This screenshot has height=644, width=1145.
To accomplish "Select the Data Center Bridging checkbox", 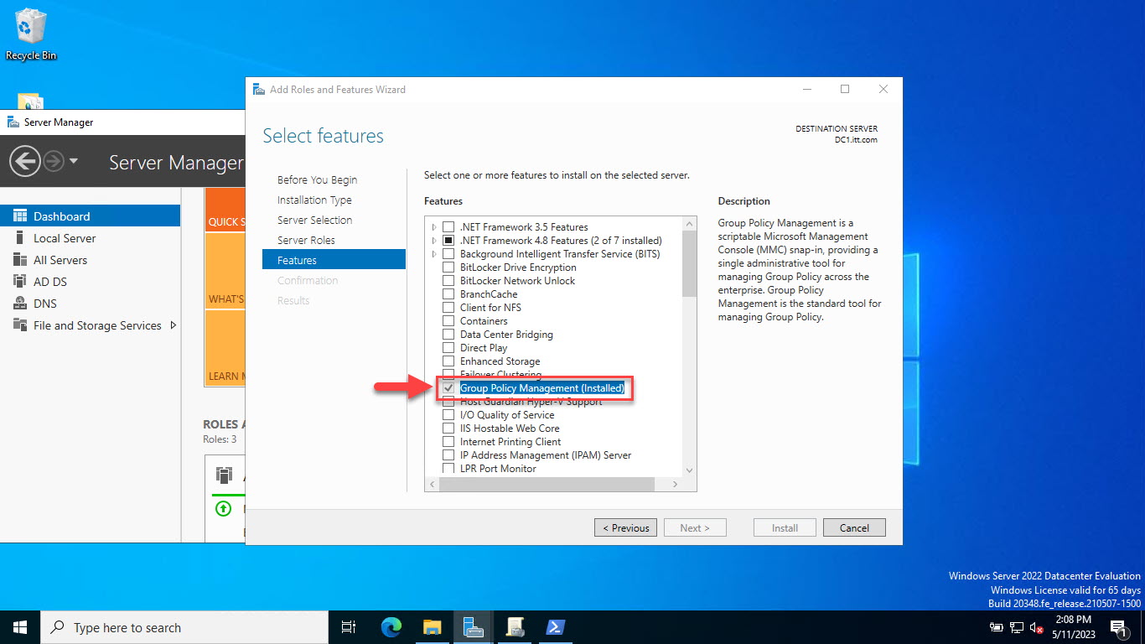I will 448,334.
